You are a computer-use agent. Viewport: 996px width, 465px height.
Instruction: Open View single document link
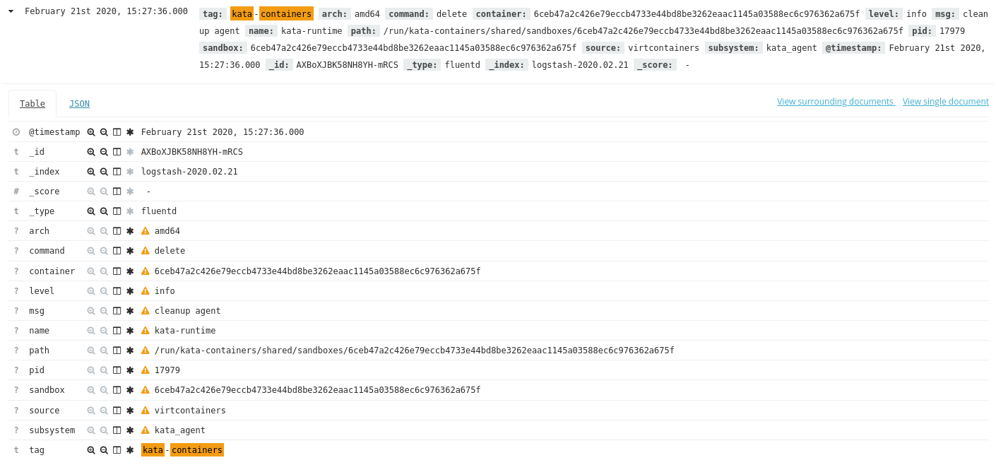pos(946,102)
